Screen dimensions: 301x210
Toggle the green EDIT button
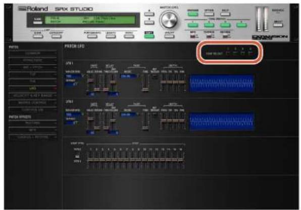click(x=149, y=36)
